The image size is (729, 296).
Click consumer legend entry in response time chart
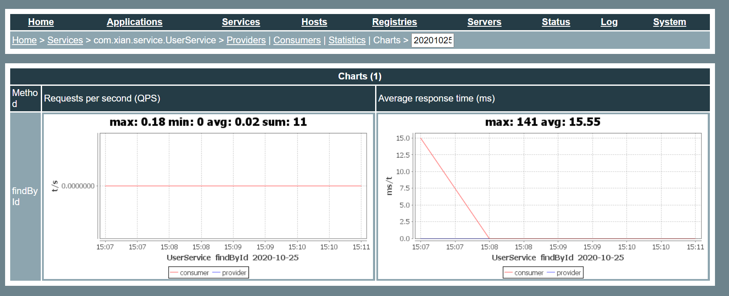point(524,273)
